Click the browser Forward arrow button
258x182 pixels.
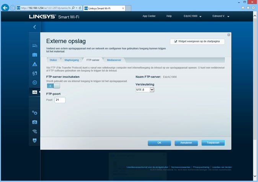[13, 8]
